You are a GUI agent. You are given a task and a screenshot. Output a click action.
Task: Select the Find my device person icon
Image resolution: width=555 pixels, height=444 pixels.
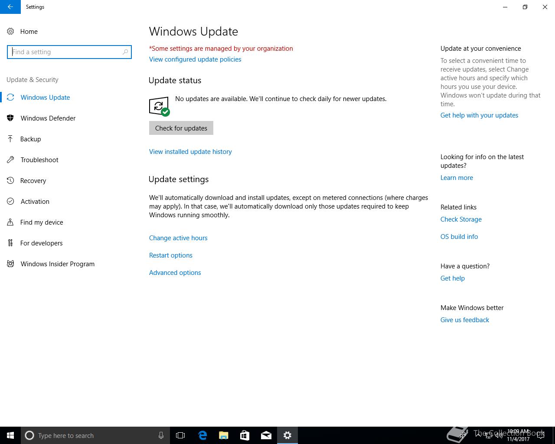coord(10,222)
